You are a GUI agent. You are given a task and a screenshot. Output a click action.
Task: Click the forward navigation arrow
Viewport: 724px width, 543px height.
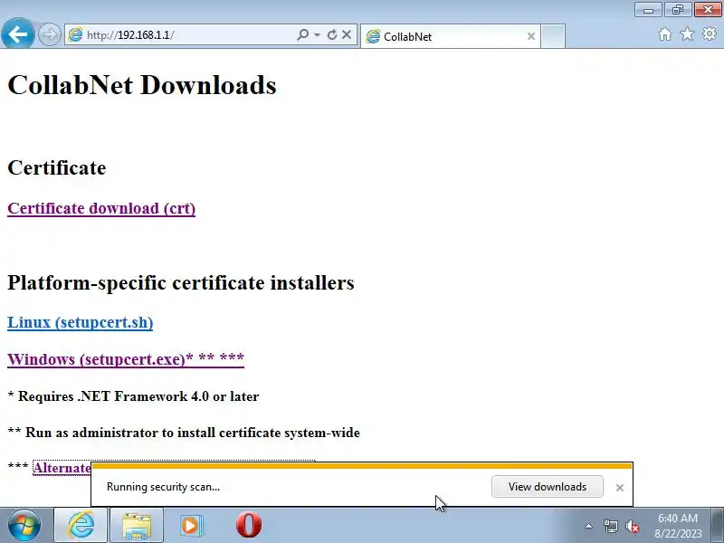tap(49, 34)
